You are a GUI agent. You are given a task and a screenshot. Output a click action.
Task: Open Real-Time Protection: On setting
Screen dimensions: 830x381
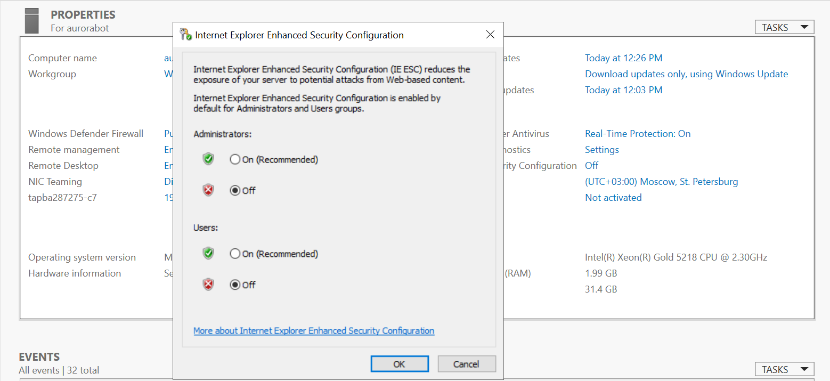[x=638, y=134]
